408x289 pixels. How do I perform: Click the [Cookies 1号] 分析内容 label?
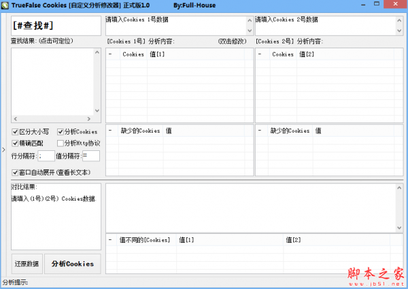tap(141, 41)
